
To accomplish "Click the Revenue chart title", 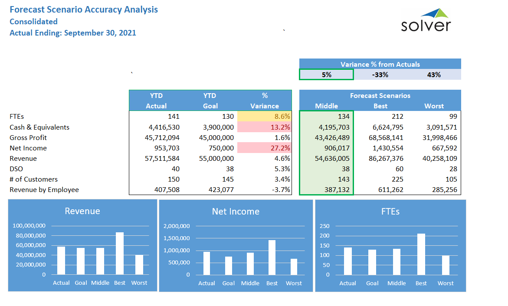I will (x=82, y=211).
